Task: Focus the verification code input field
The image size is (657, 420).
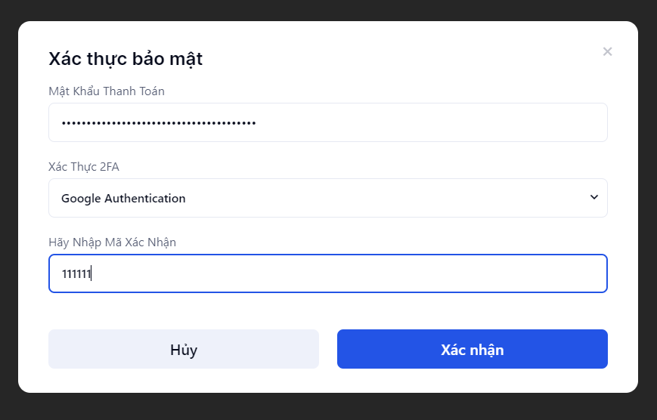Action: (327, 273)
